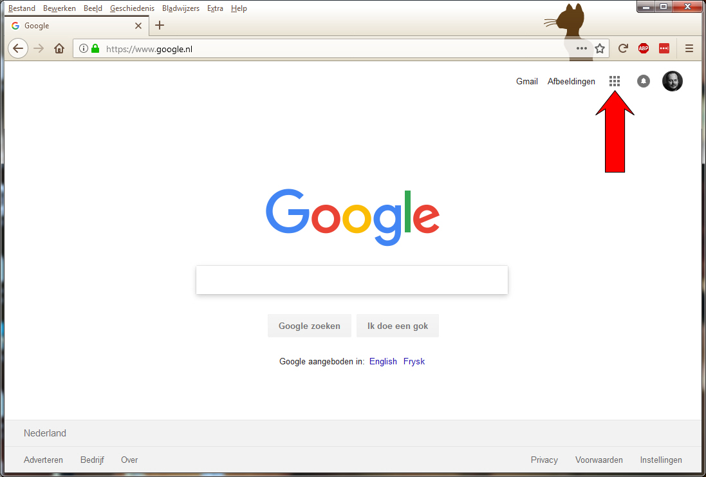The image size is (706, 477).
Task: Bookmark this page with the star icon
Action: coord(600,48)
